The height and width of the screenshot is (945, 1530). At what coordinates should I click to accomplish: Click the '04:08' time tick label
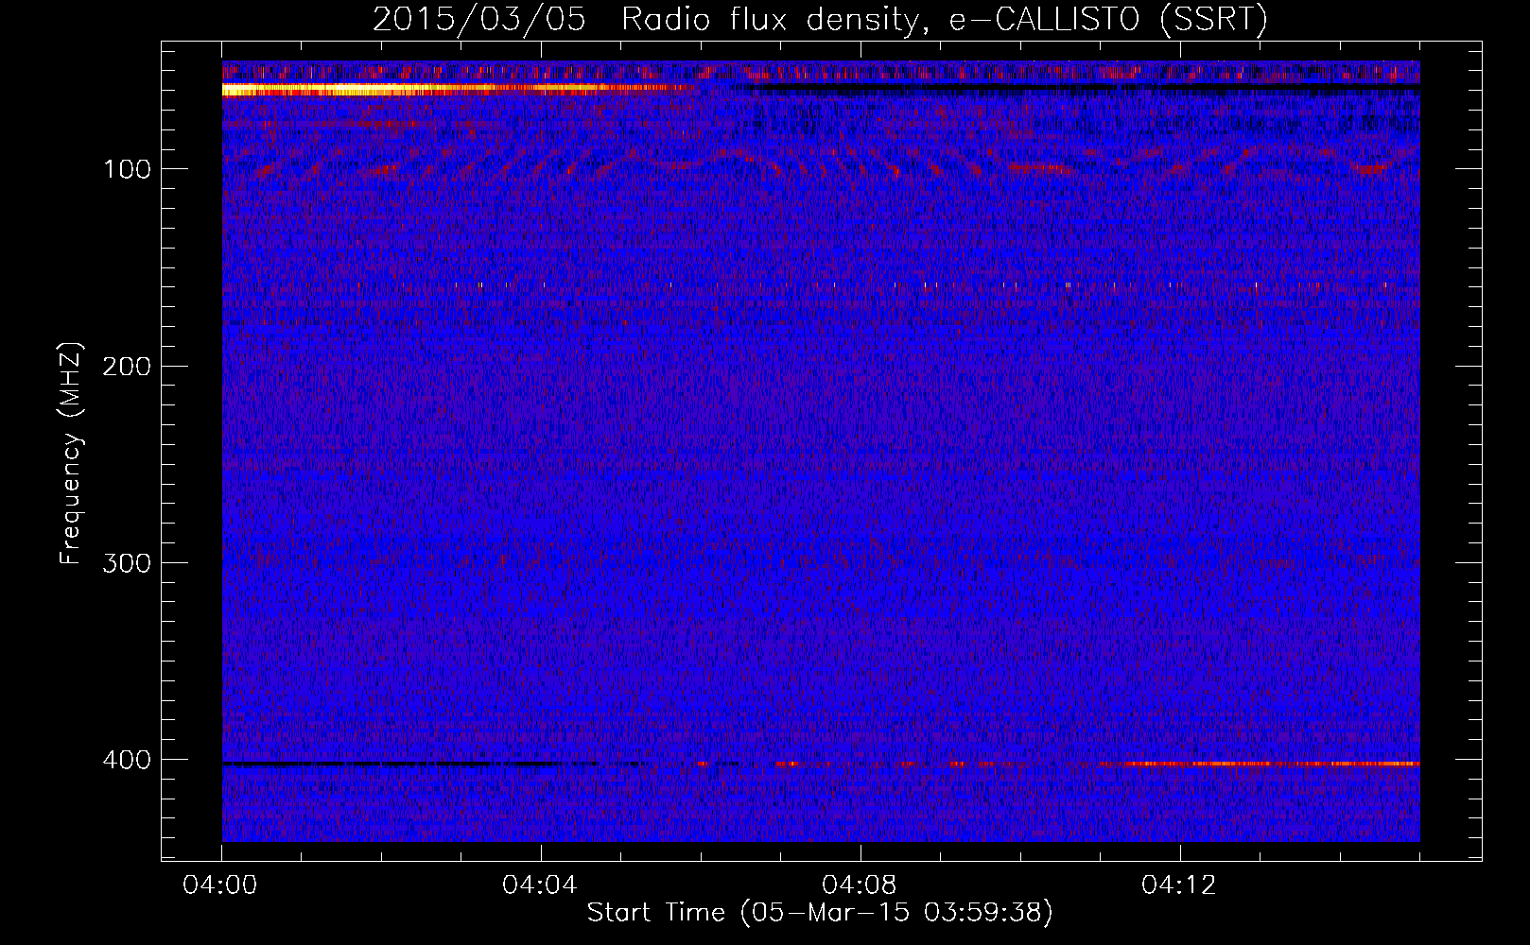[x=860, y=885]
